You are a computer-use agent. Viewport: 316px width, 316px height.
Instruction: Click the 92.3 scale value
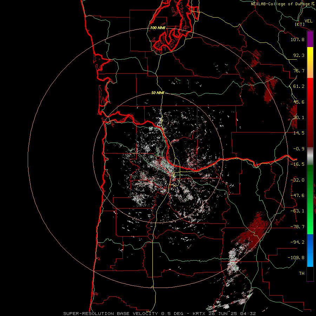tap(299, 55)
